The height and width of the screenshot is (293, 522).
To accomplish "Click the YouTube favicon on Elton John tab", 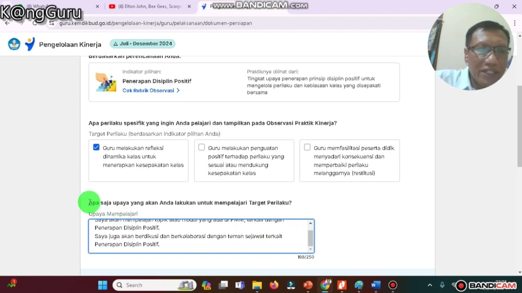I will [x=112, y=7].
